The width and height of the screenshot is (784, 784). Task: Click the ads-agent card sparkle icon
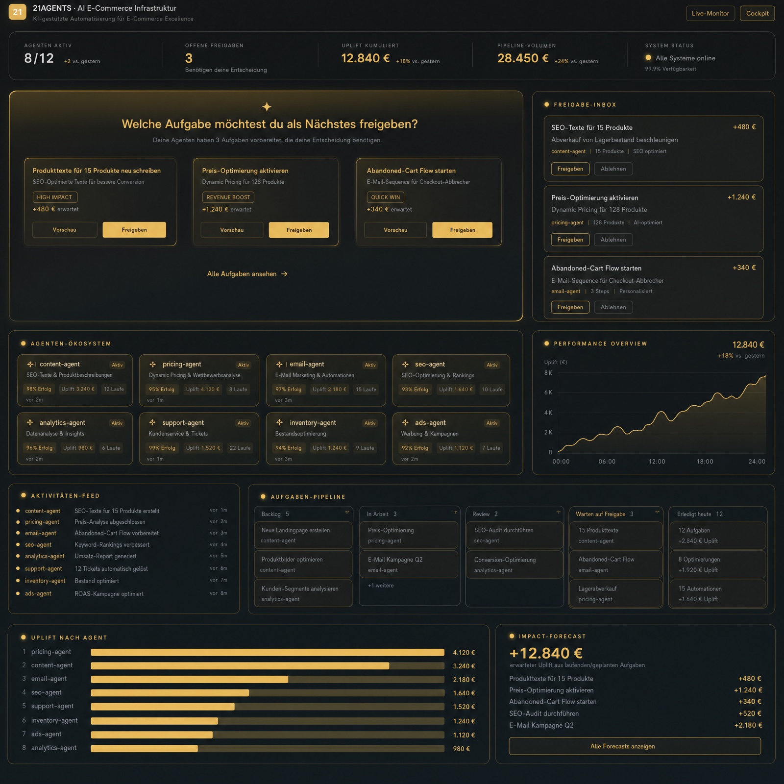(405, 422)
